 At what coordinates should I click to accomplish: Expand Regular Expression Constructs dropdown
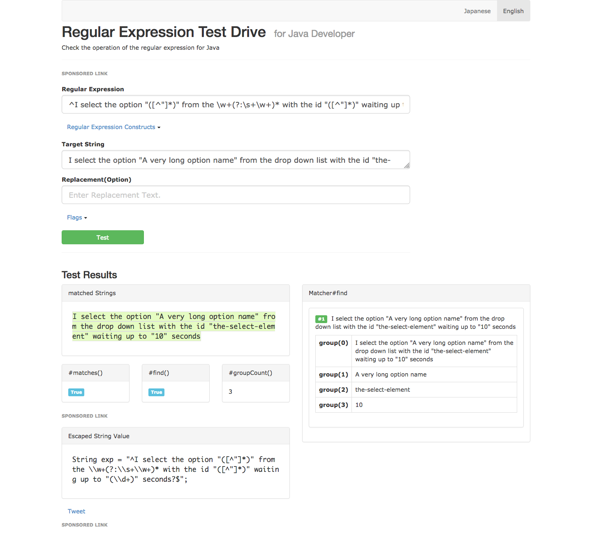pos(113,127)
